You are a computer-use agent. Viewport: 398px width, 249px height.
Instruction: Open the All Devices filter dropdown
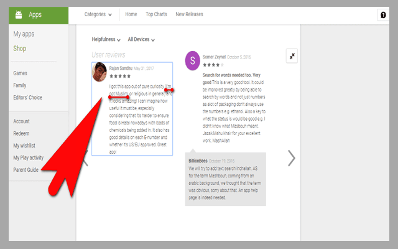(141, 39)
